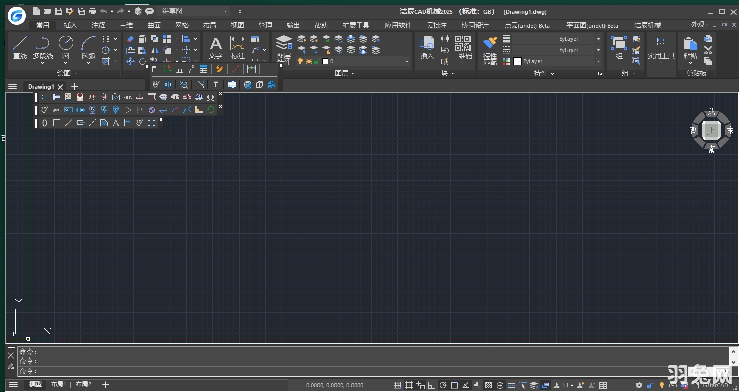
Task: Switch to the 布局1 layout tab
Action: [x=58, y=384]
